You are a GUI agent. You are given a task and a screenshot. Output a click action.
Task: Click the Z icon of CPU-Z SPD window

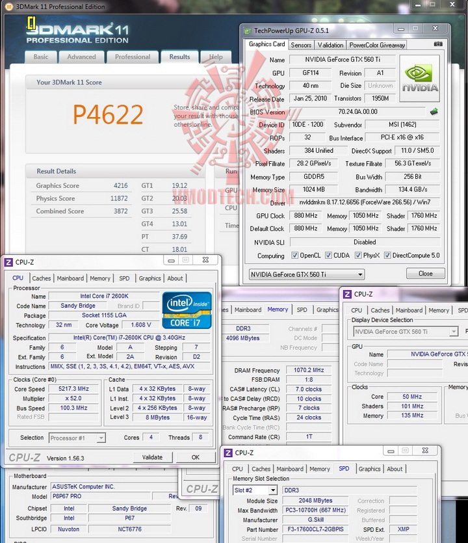(x=228, y=453)
